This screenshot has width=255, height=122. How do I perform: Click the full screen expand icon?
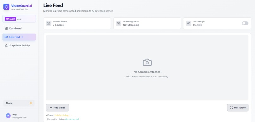coord(231,107)
